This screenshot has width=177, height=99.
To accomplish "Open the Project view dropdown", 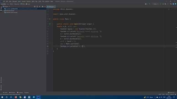I will 6,7.
